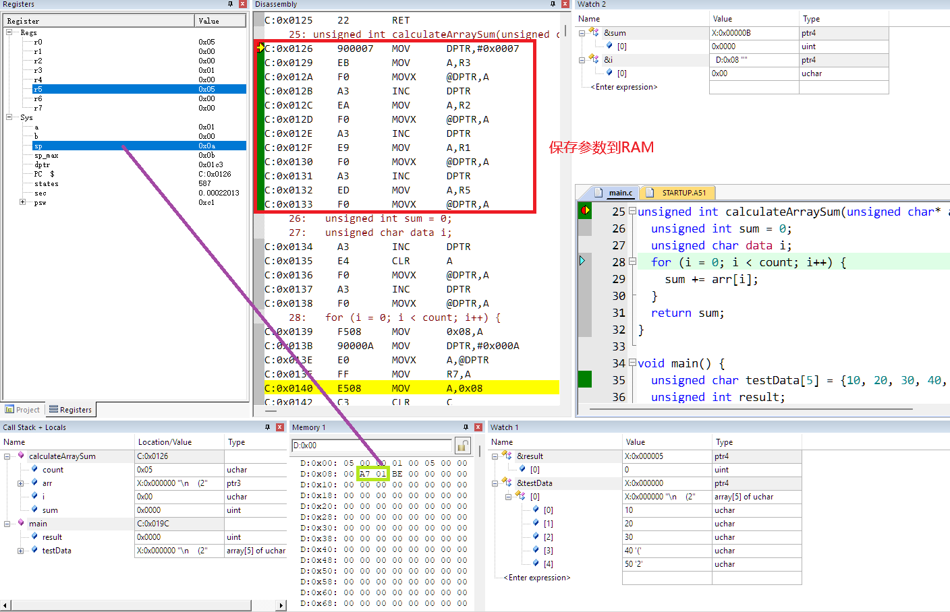Click the green marker beside line 35
950x612 pixels.
click(585, 379)
